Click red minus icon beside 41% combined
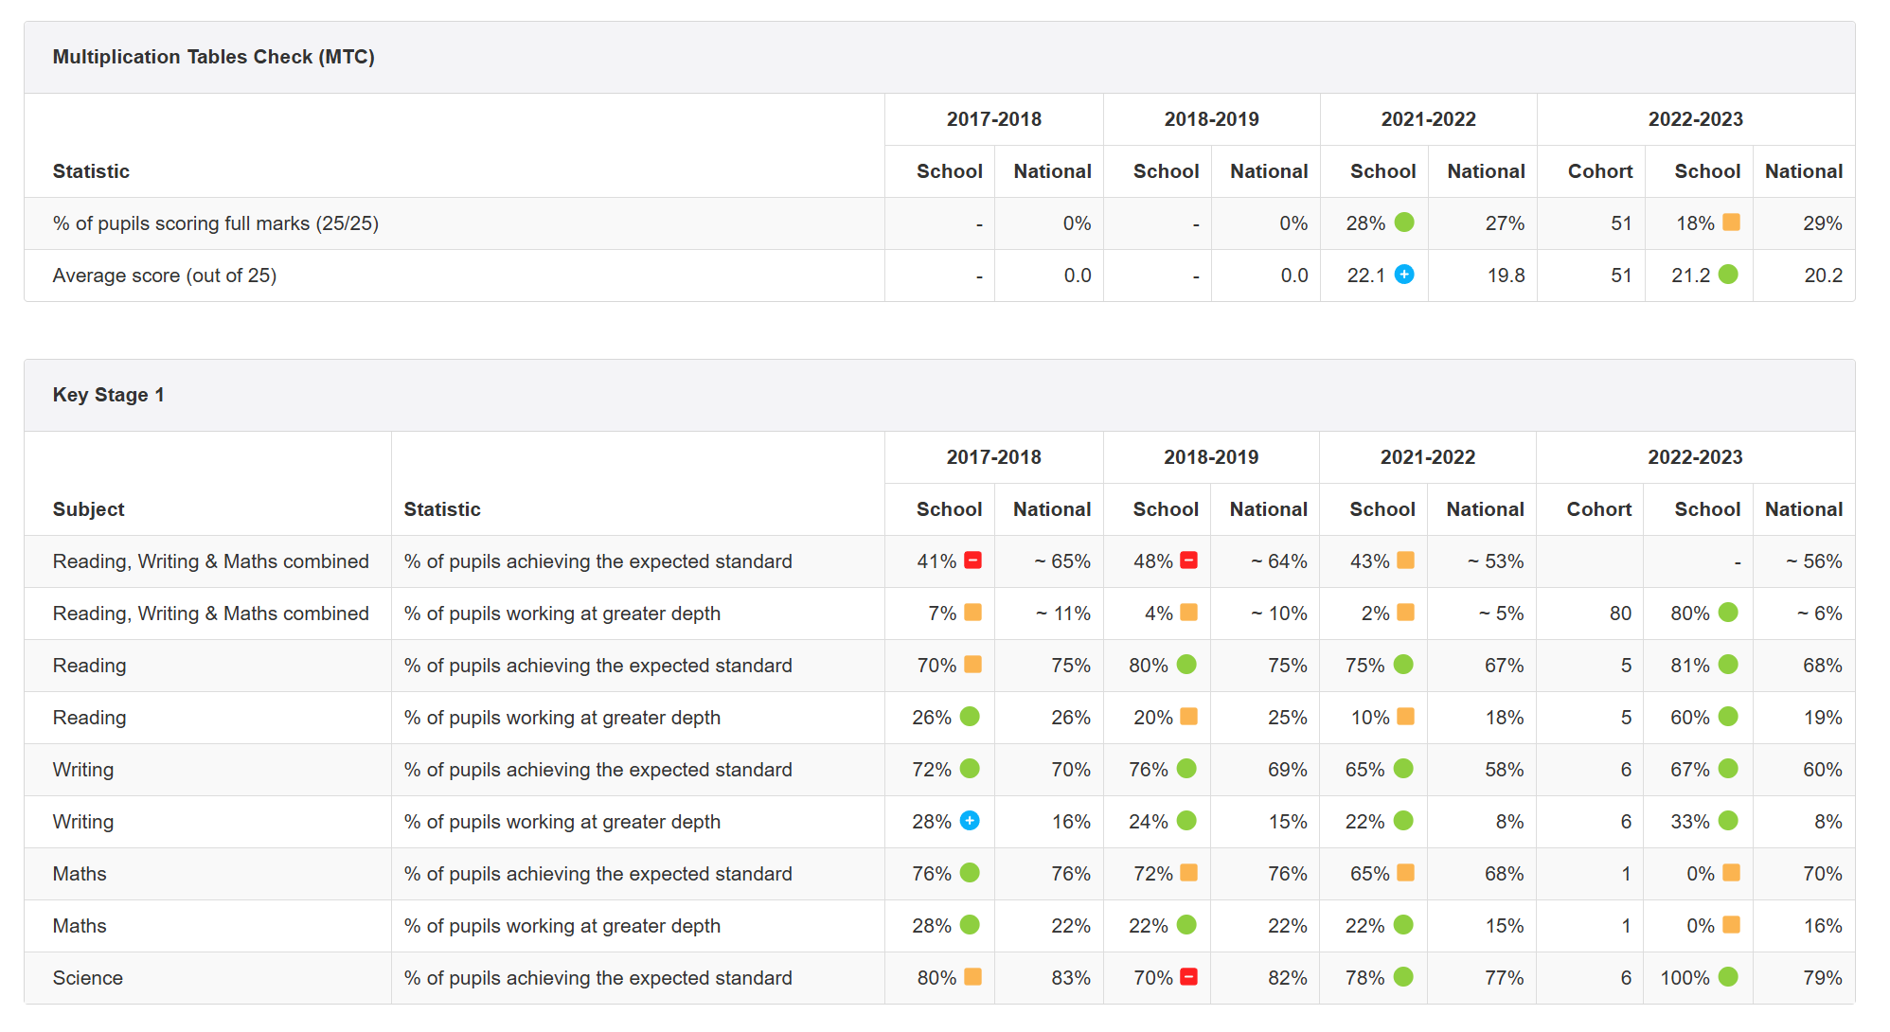The height and width of the screenshot is (1032, 1890). (x=972, y=560)
